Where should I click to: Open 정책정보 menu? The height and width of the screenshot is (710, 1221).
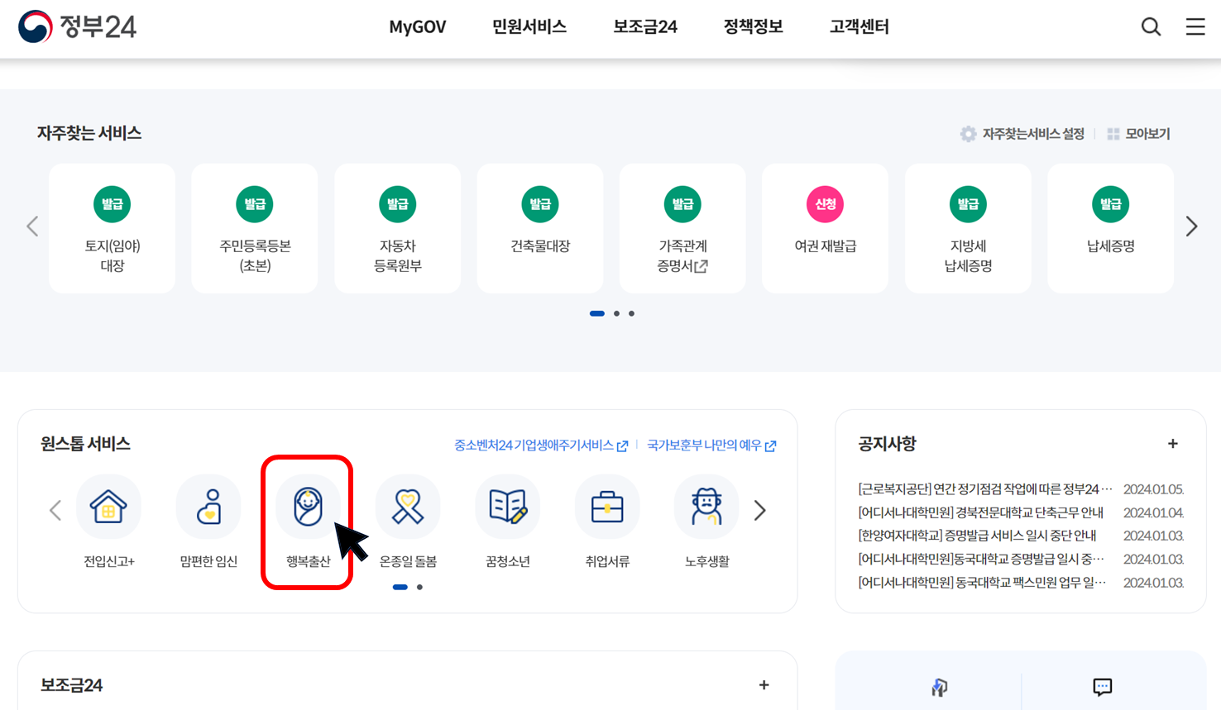click(753, 27)
